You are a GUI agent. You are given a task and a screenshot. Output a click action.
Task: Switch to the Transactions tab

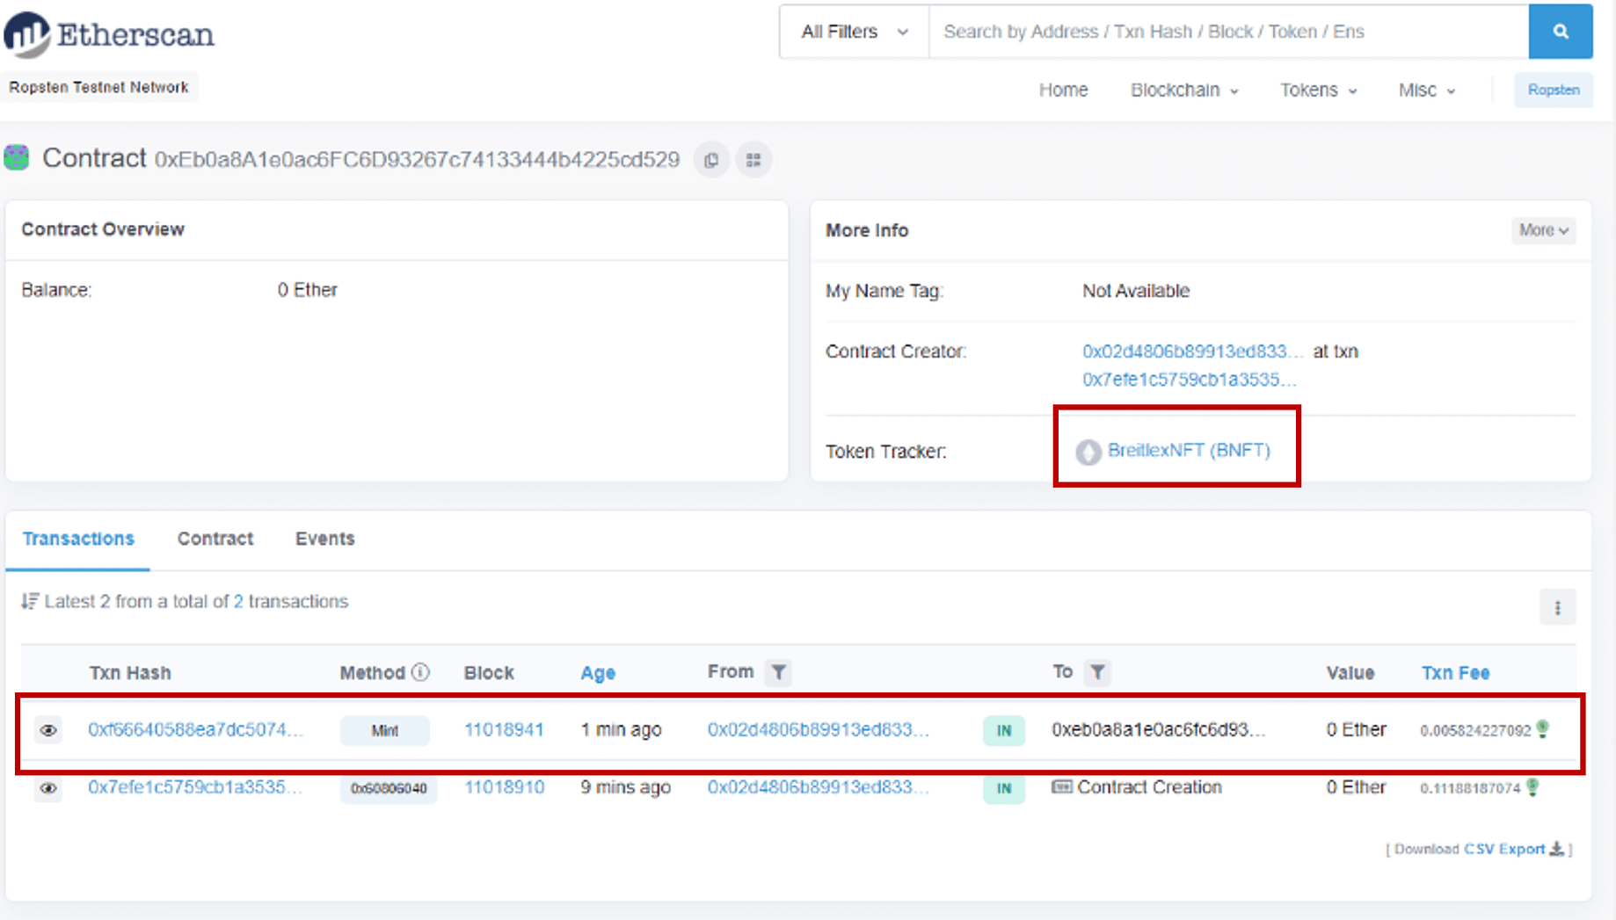[78, 539]
